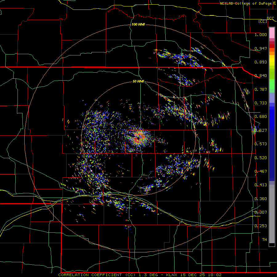Click the 0.947 color scale value
The image size is (277, 277).
click(x=261, y=48)
